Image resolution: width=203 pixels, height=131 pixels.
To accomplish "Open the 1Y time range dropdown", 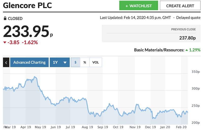I will coord(60,63).
